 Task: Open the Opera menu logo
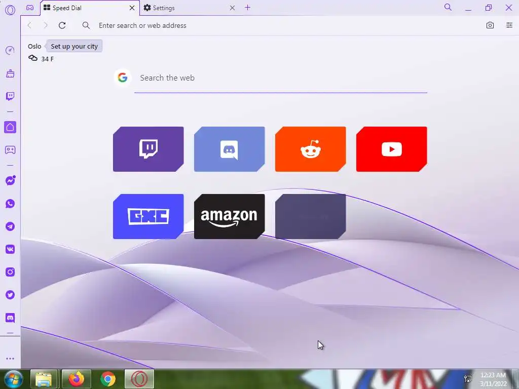click(10, 10)
